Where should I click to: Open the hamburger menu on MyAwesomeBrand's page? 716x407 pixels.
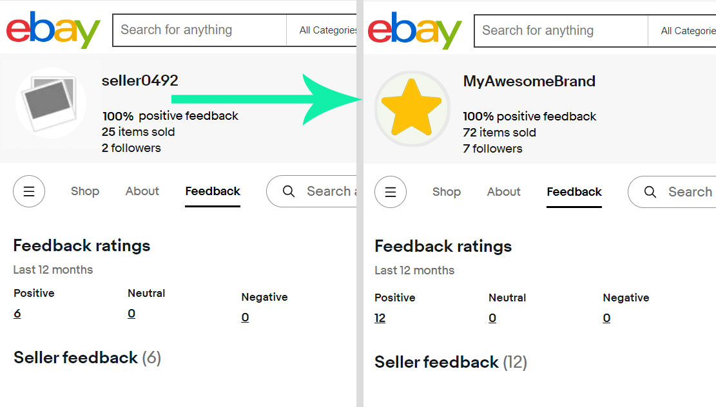[391, 191]
